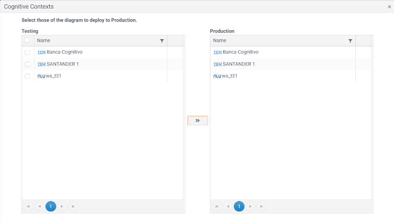Screen dimensions: 394x223
Task: Select page 1 in Production pager
Action: 239,206
